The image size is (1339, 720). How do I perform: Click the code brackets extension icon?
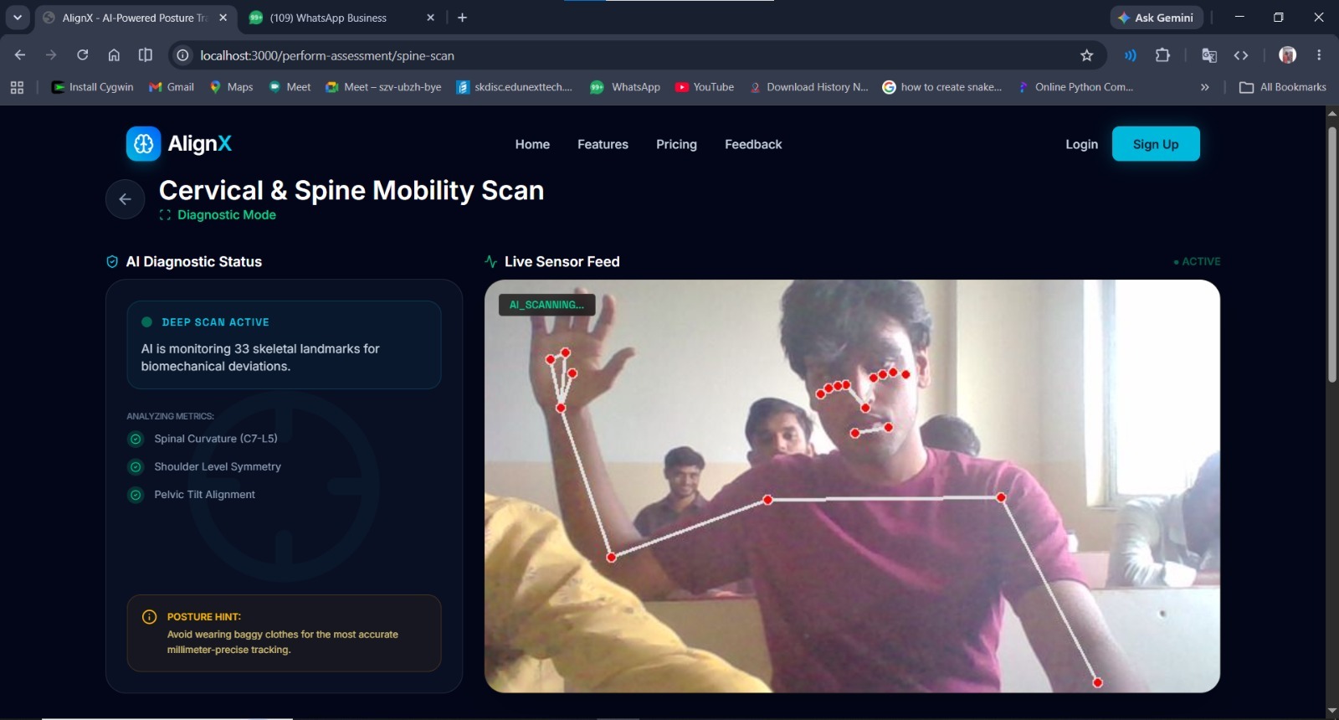tap(1241, 55)
